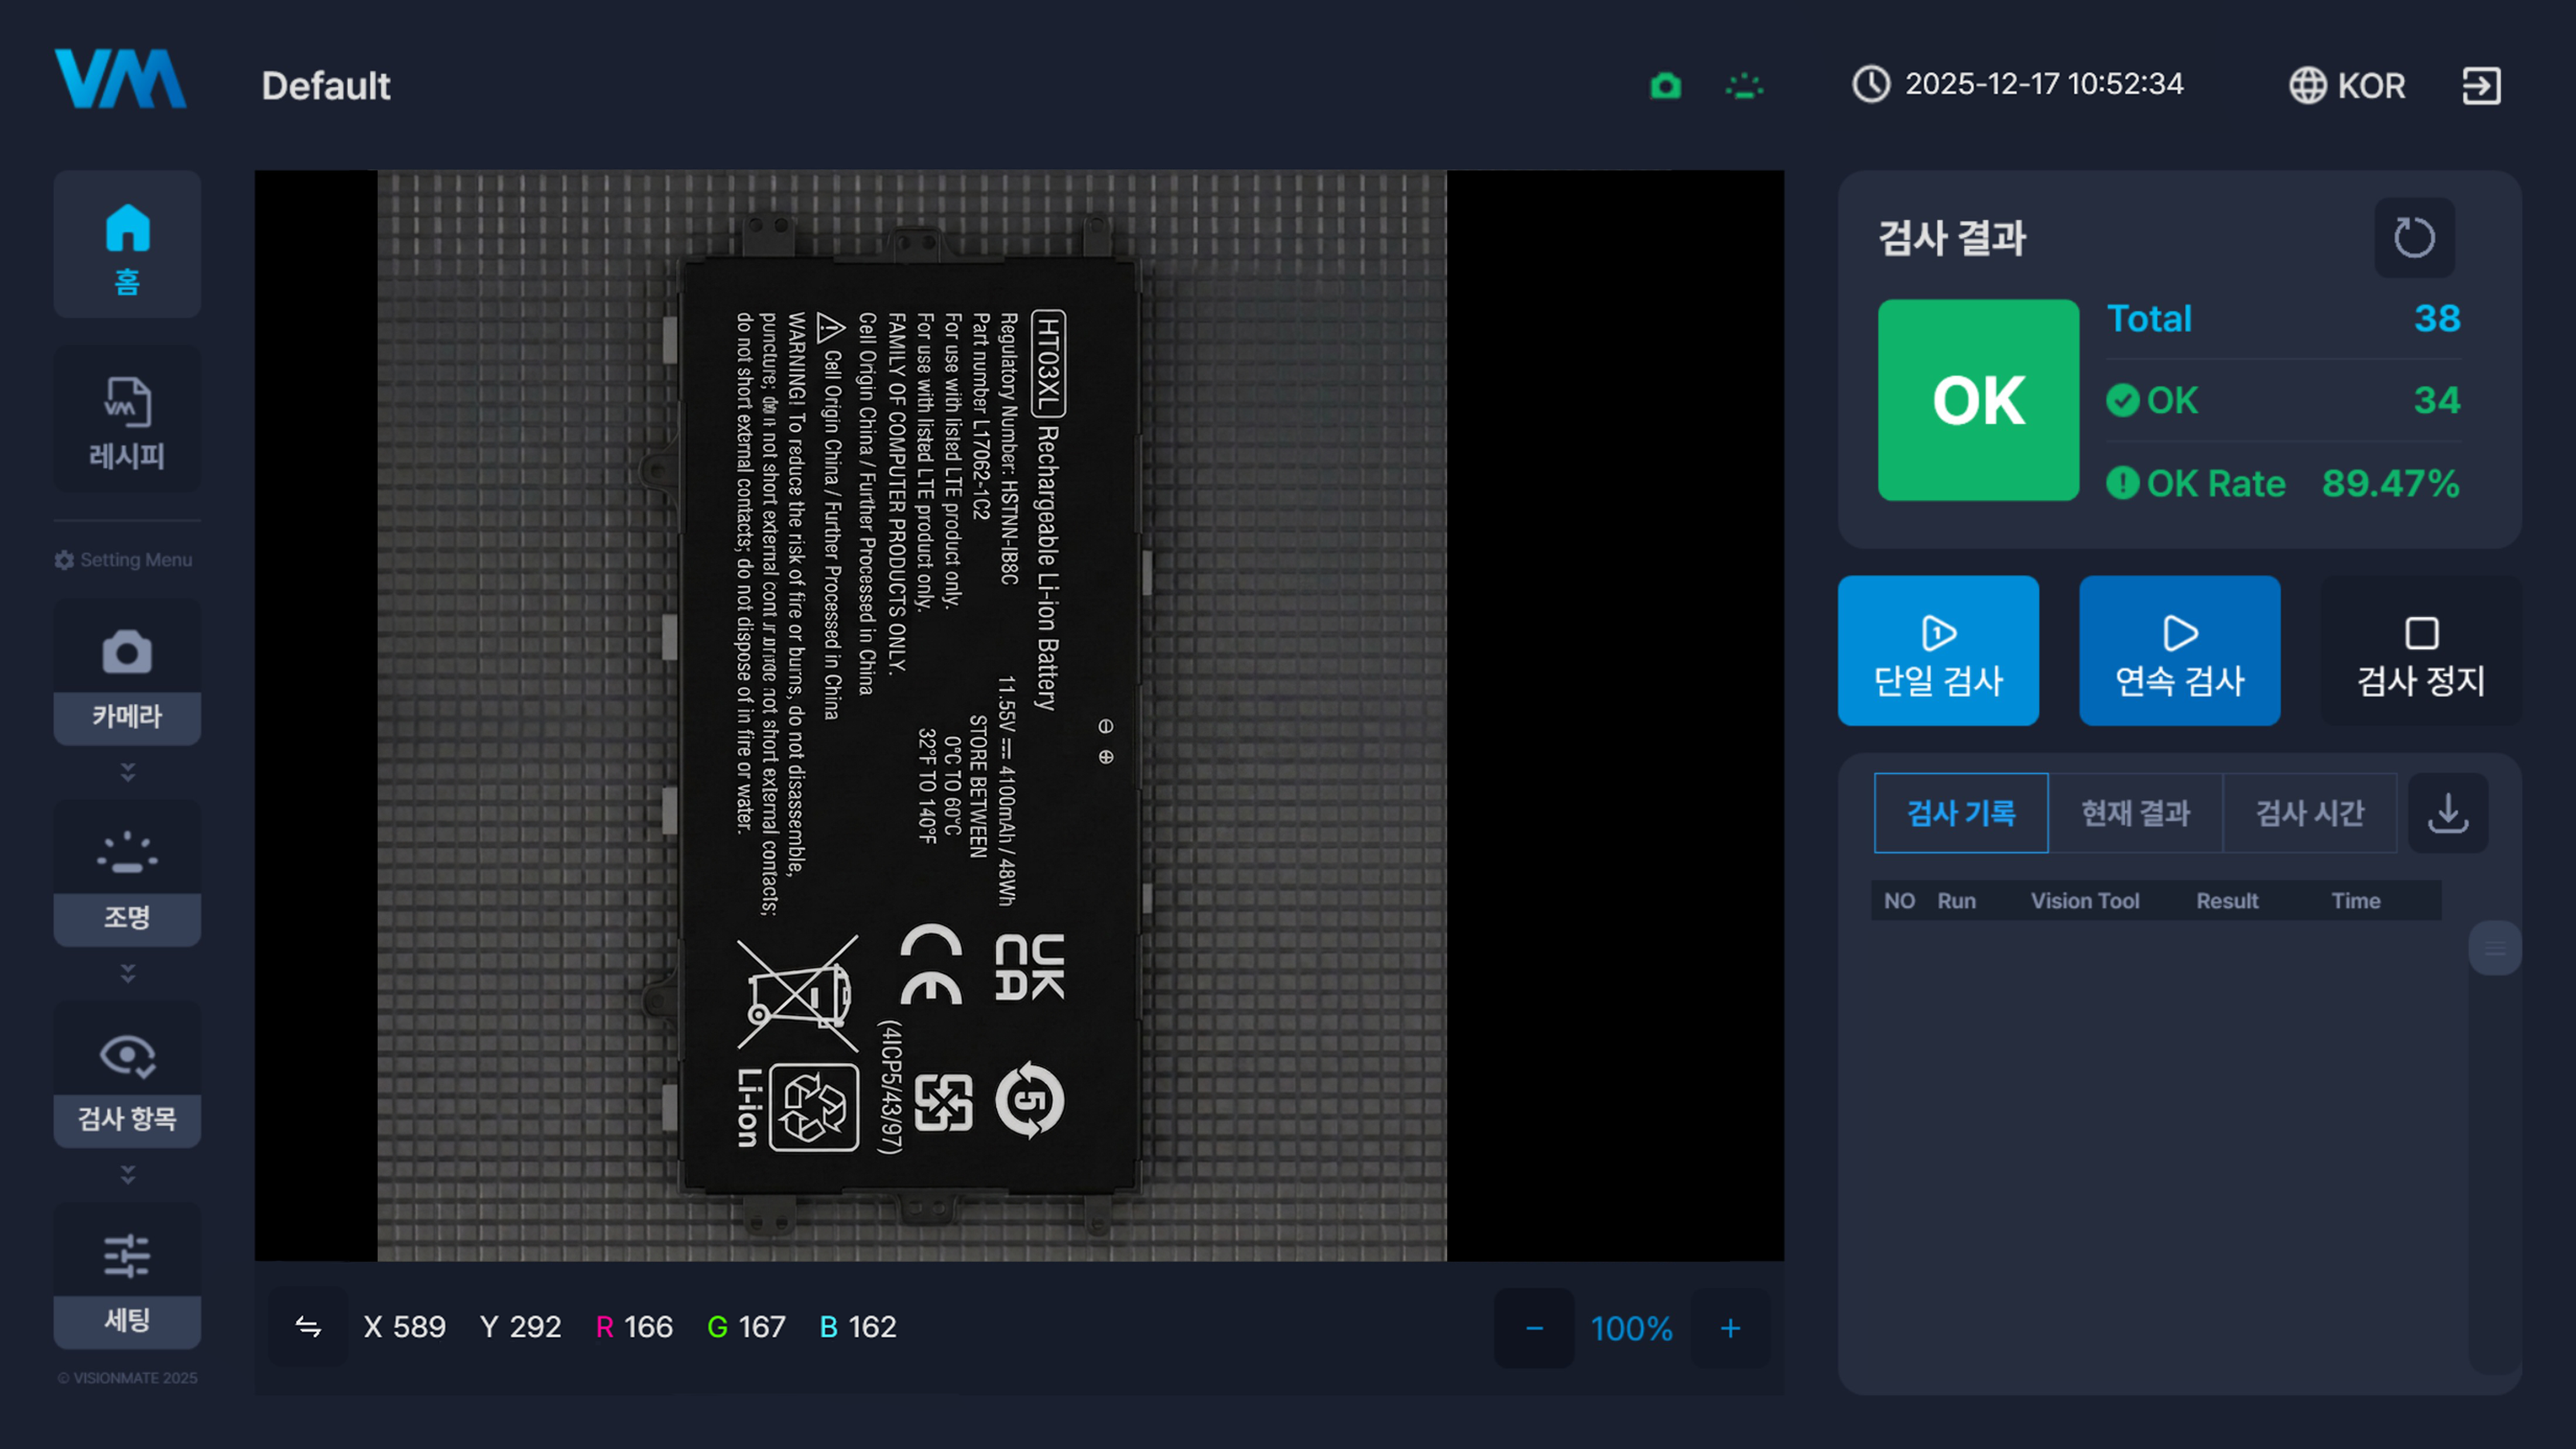Image resolution: width=2576 pixels, height=1449 pixels.
Task: Click the G 167 green channel value
Action: coord(746,1327)
